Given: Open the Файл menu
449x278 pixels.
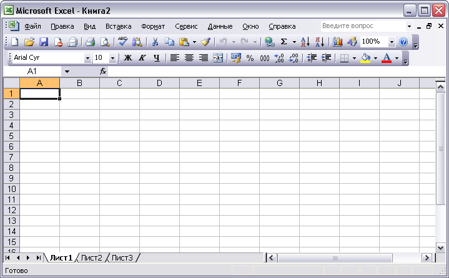Looking at the screenshot, I should pos(32,26).
